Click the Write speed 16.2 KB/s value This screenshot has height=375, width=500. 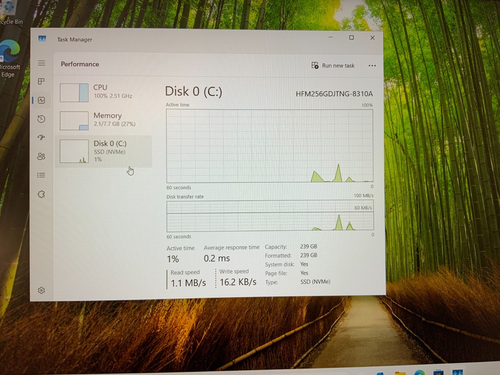click(x=238, y=282)
